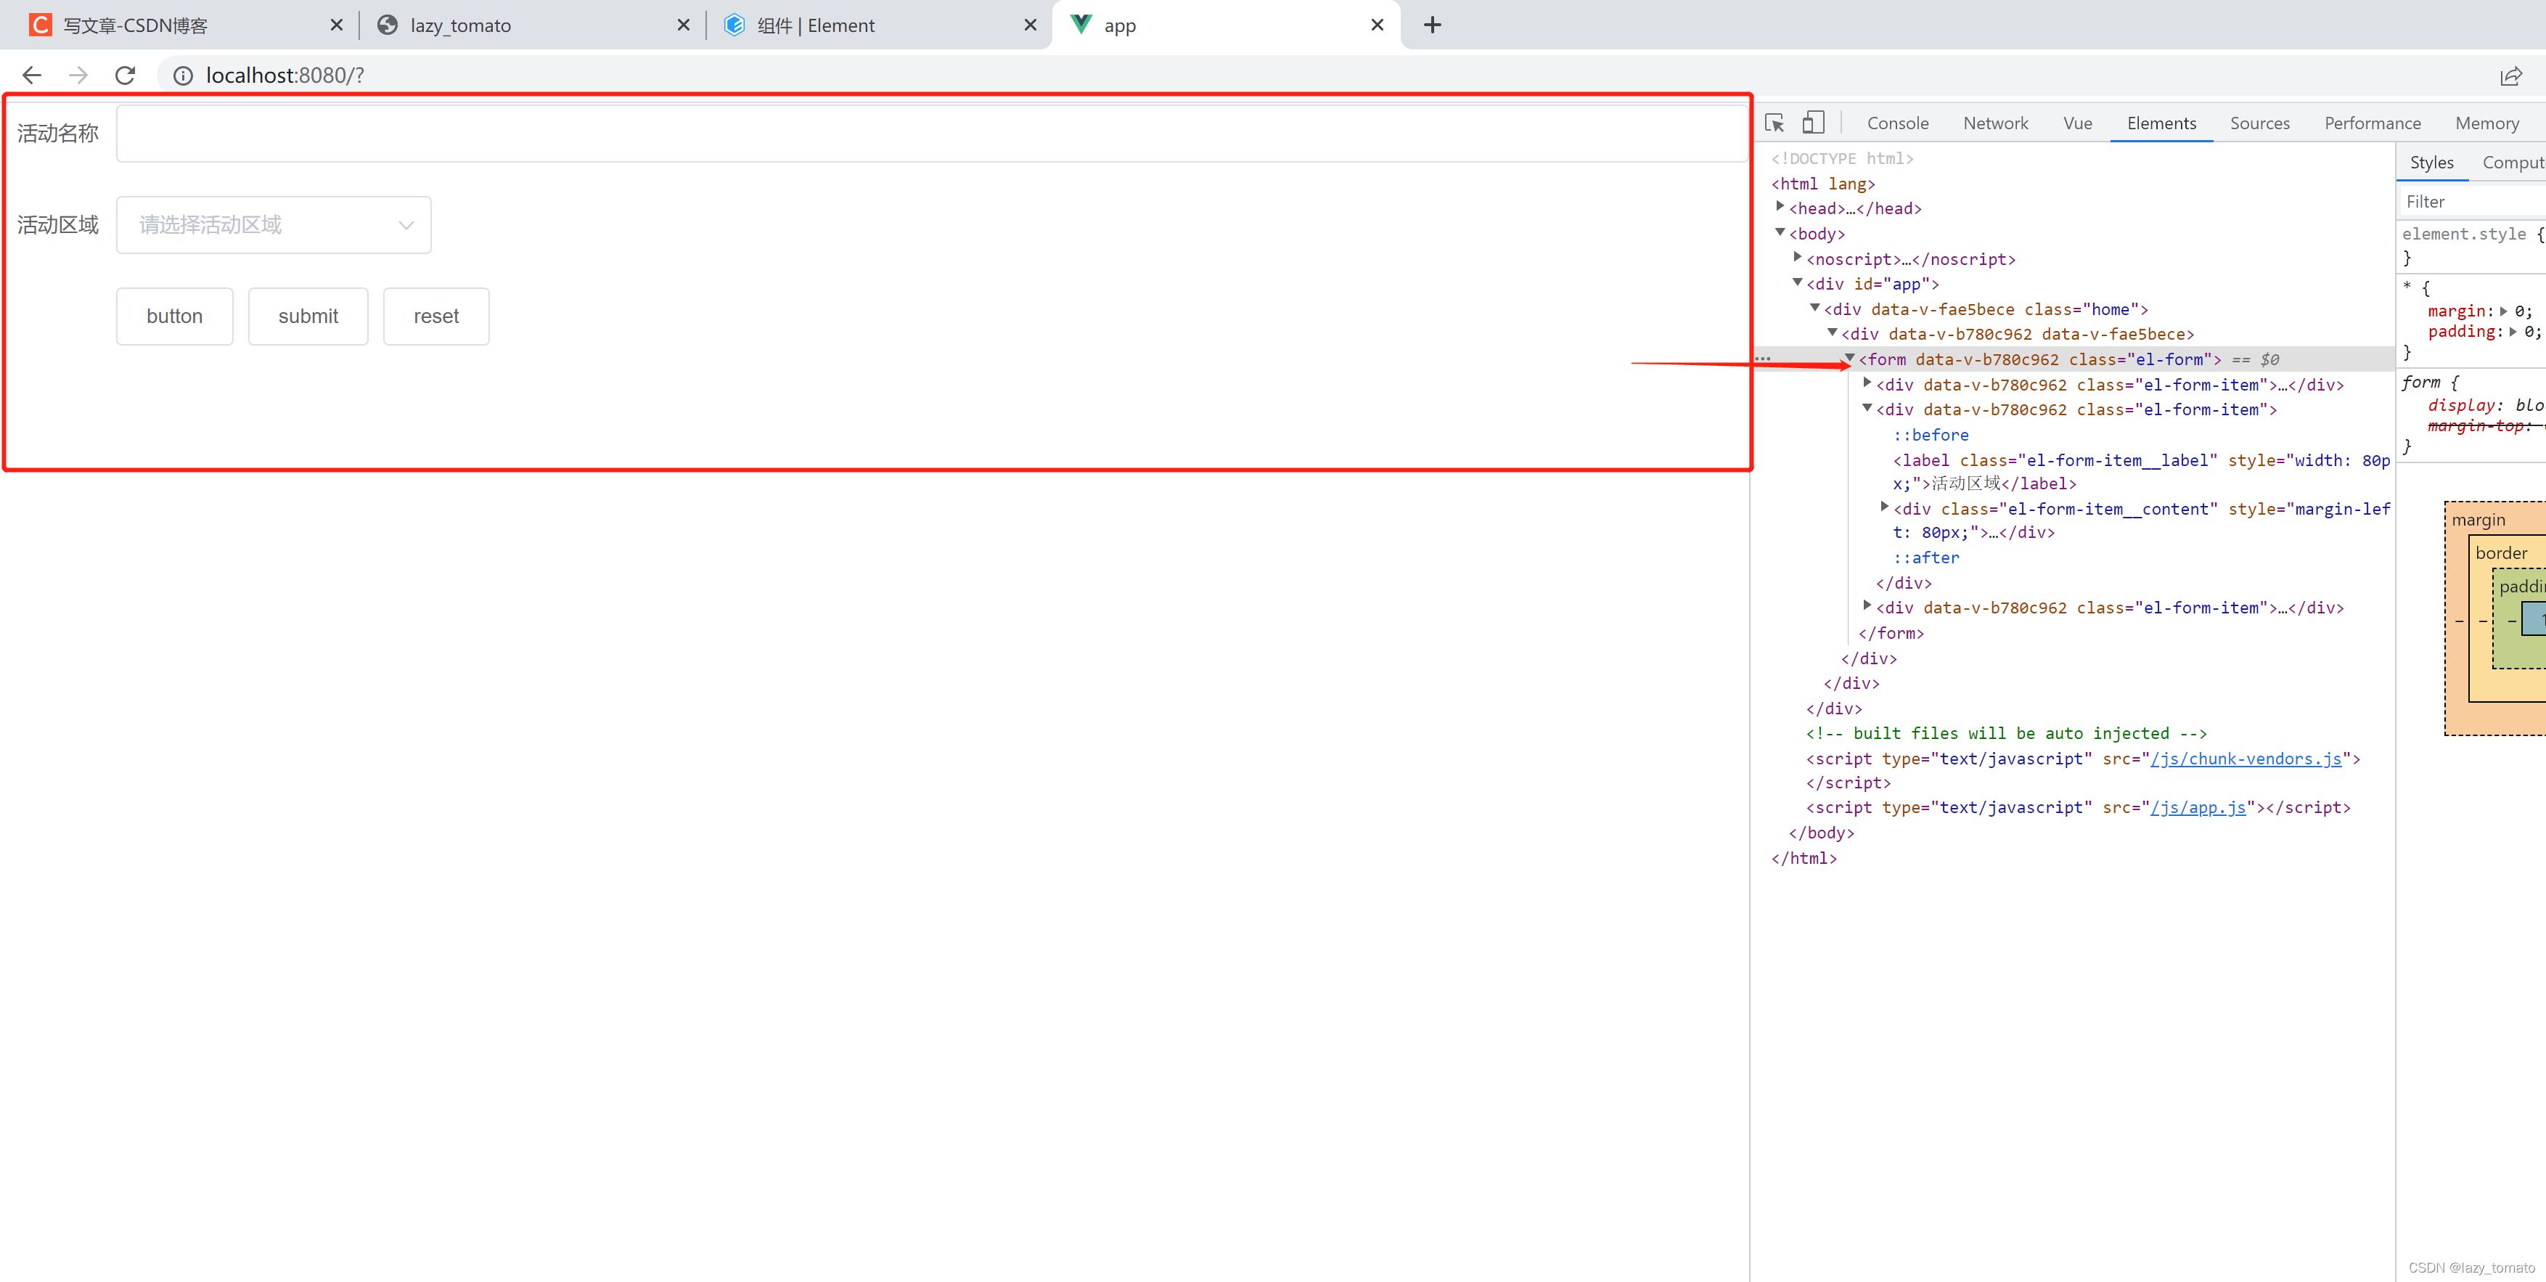The width and height of the screenshot is (2546, 1282).
Task: Click the element.style rule block
Action: [x=2473, y=245]
